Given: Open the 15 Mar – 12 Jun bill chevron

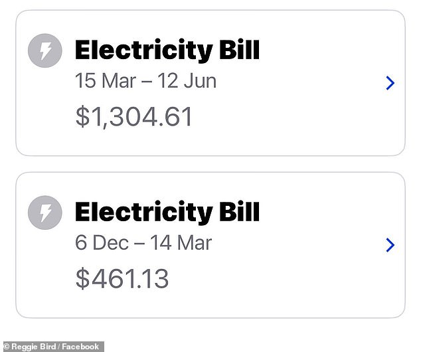Looking at the screenshot, I should [x=390, y=83].
